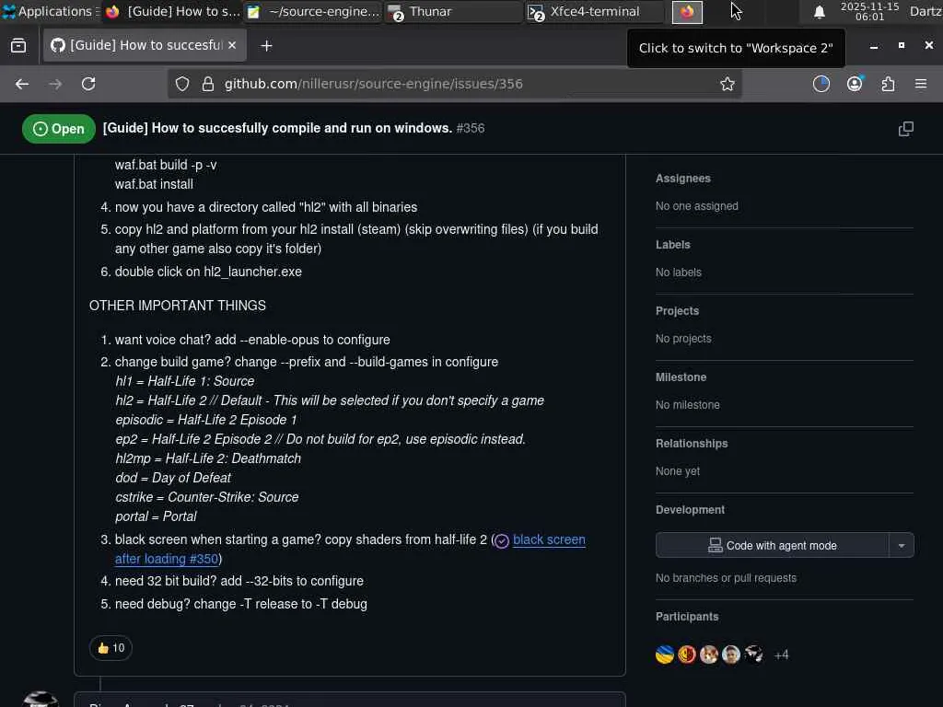Click the Milestone heading
943x707 pixels.
click(681, 377)
